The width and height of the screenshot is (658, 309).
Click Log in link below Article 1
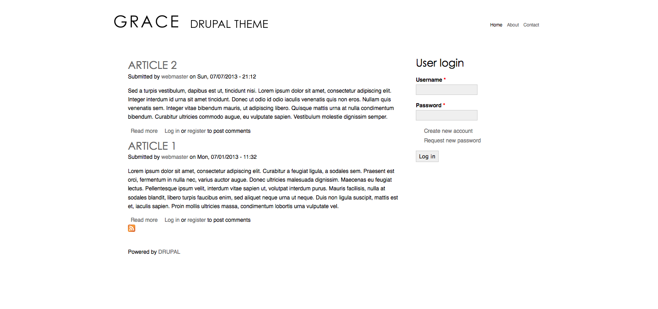pyautogui.click(x=172, y=220)
